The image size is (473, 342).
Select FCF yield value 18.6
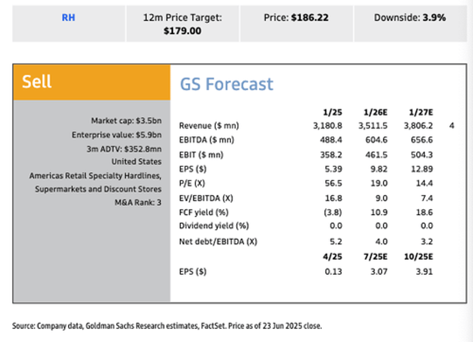coord(424,212)
